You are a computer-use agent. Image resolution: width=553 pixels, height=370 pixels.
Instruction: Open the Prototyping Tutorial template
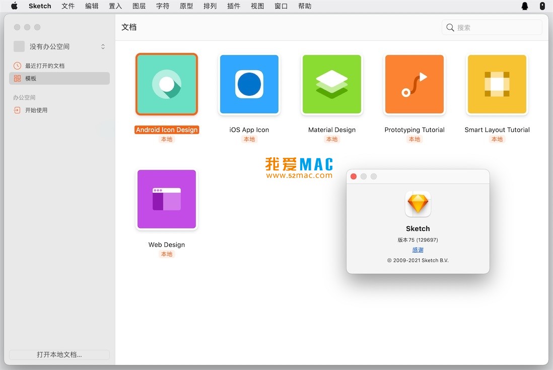pos(414,84)
